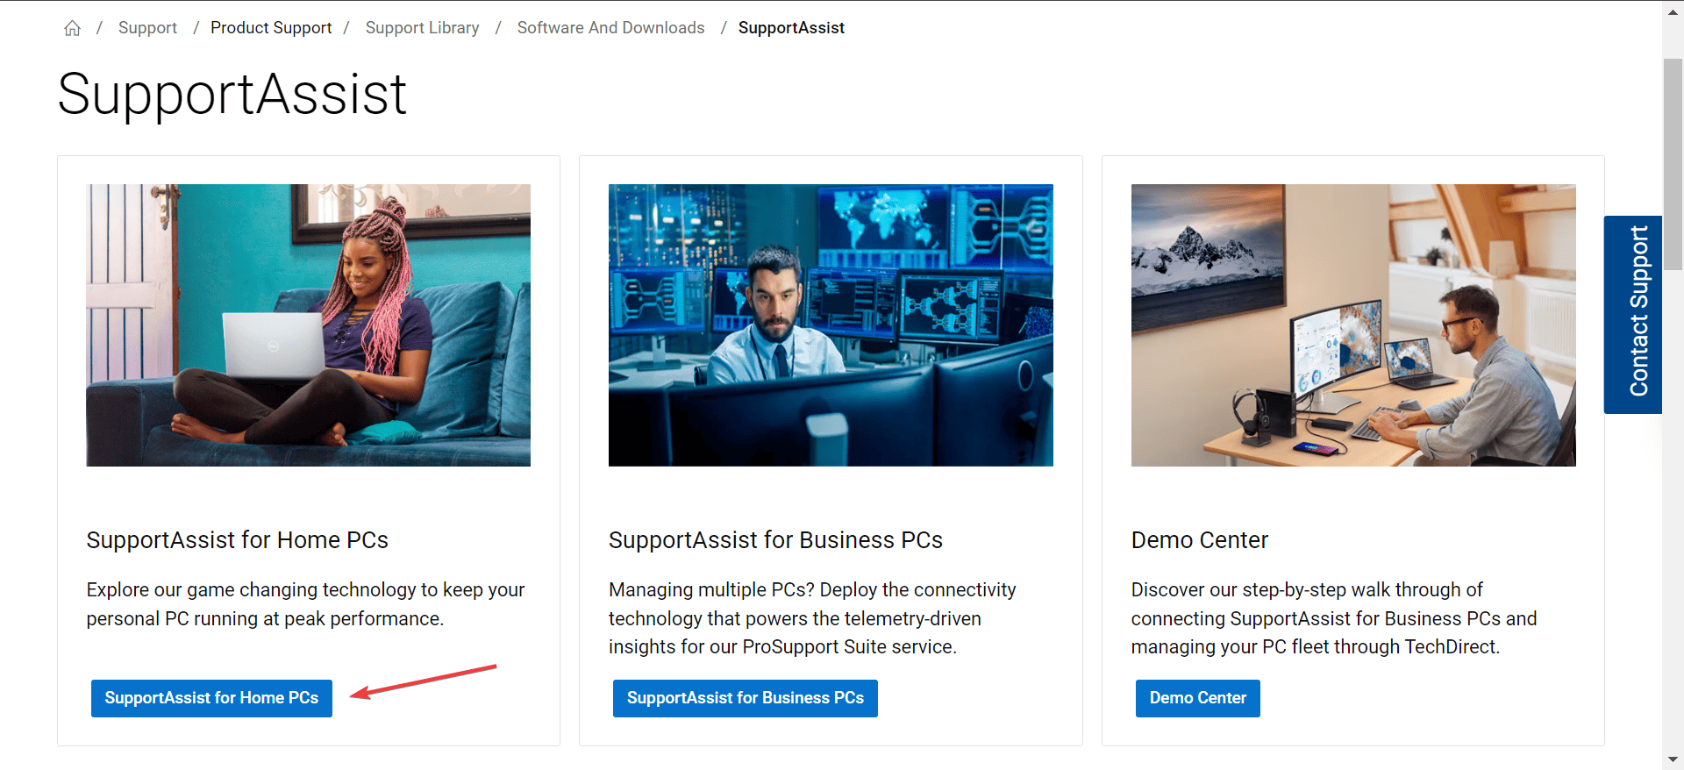The image size is (1684, 770).
Task: Click the woman with laptop image
Action: pyautogui.click(x=308, y=324)
